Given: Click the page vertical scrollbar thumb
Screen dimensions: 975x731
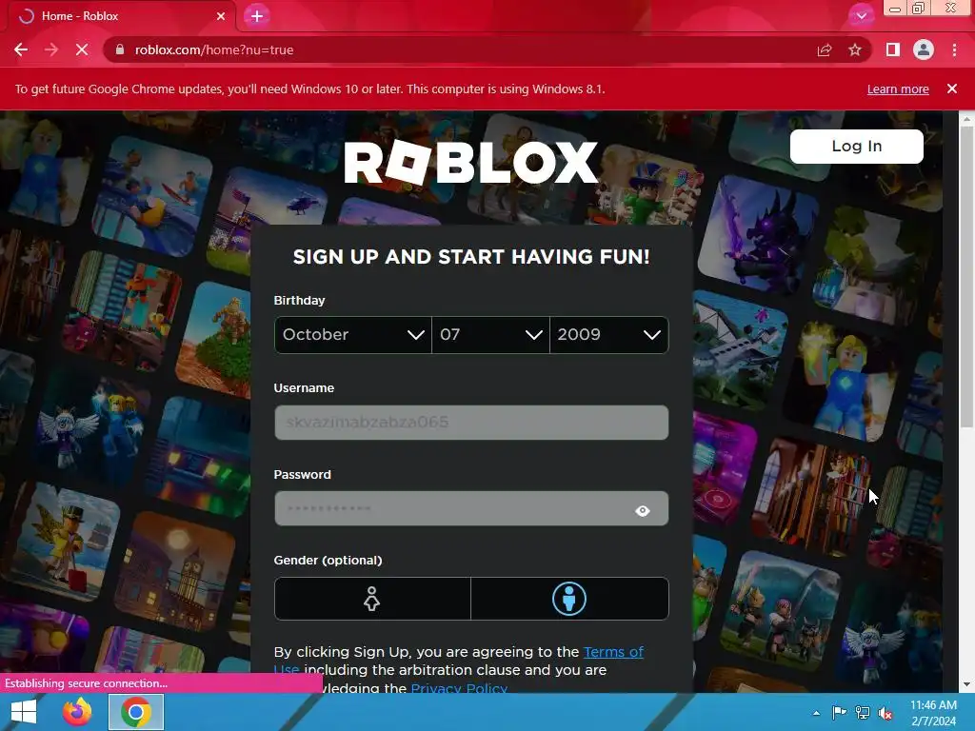Looking at the screenshot, I should point(967,277).
